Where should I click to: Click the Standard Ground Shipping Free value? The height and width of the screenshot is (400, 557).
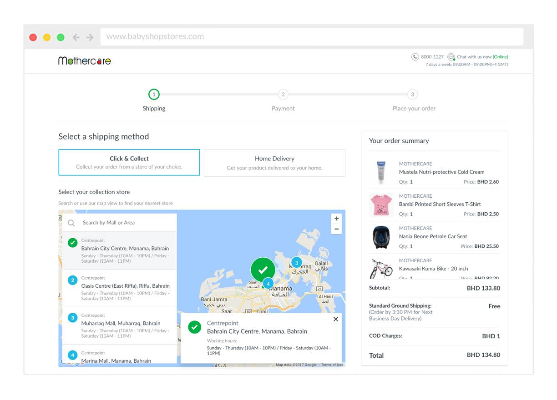point(494,306)
